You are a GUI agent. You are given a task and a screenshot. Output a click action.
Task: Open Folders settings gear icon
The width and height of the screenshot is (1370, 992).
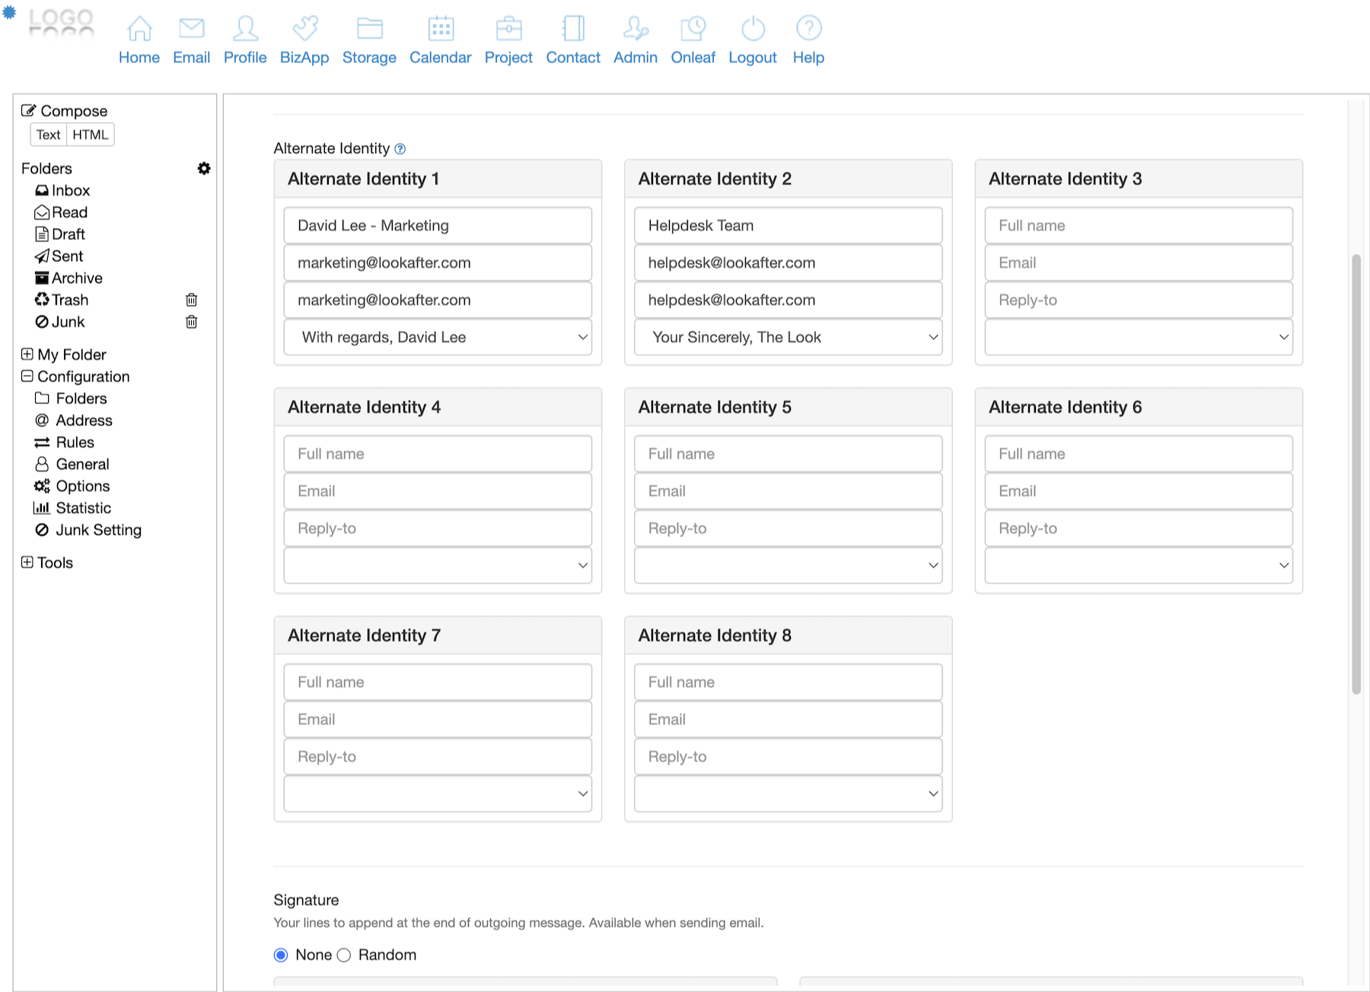pyautogui.click(x=204, y=168)
